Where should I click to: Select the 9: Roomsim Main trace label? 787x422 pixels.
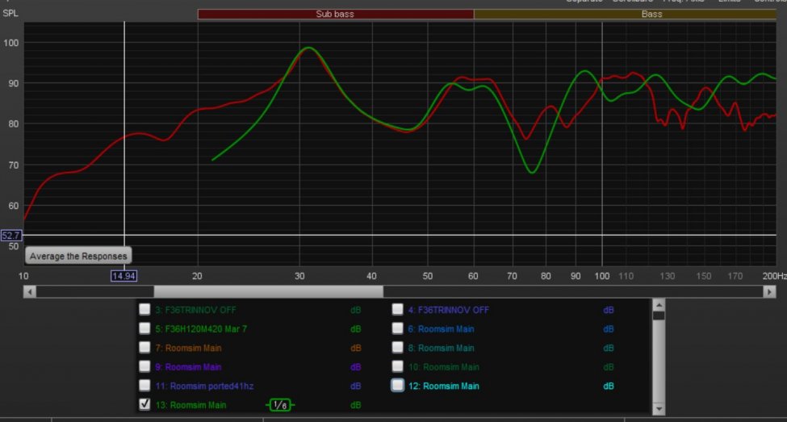pos(194,367)
